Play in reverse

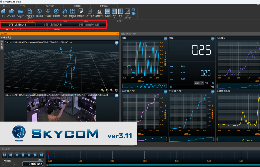click(17, 155)
